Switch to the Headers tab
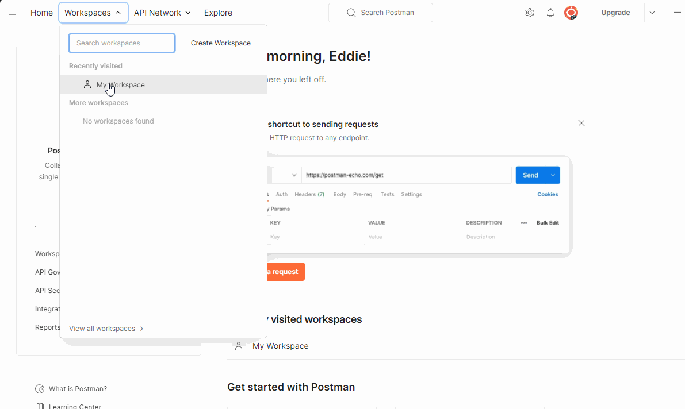Image resolution: width=685 pixels, height=409 pixels. [x=309, y=194]
